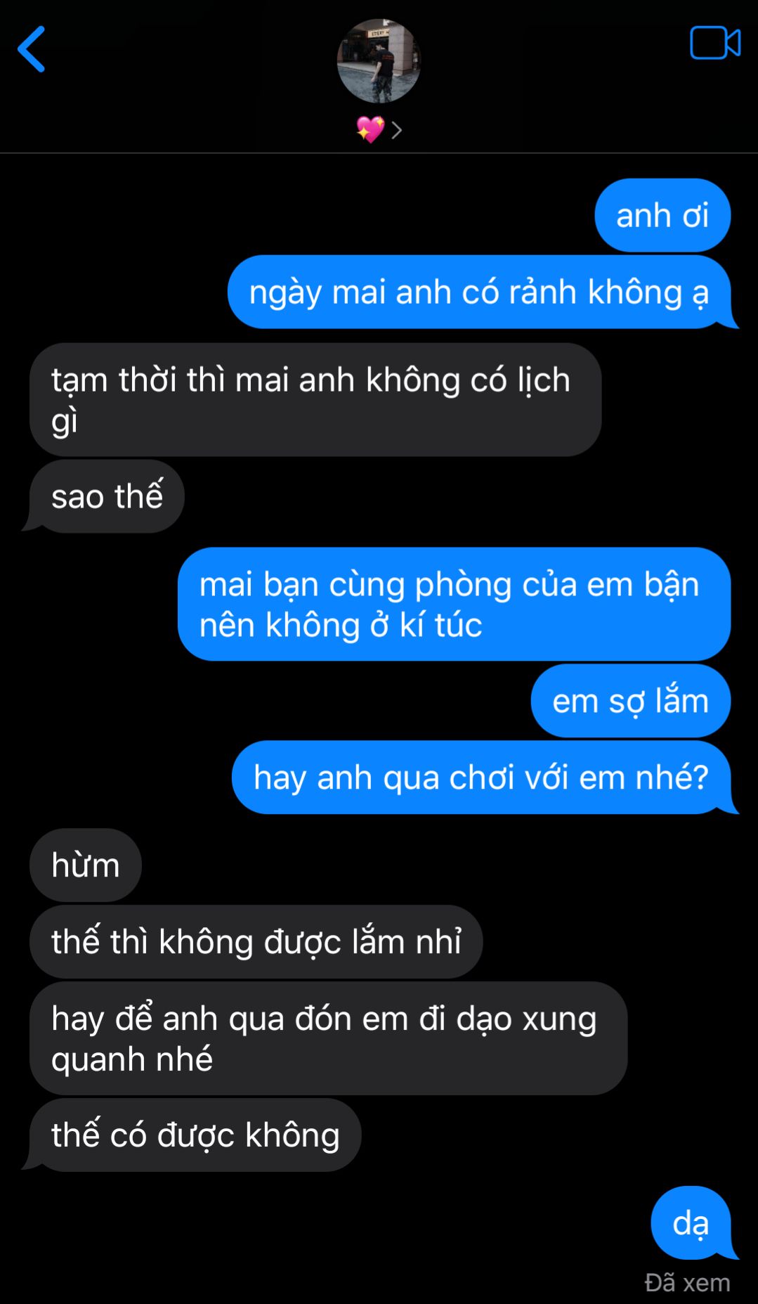The width and height of the screenshot is (758, 1304).
Task: Tap message 'ngày mai anh có rảnh không ạ'
Action: pyautogui.click(x=479, y=292)
